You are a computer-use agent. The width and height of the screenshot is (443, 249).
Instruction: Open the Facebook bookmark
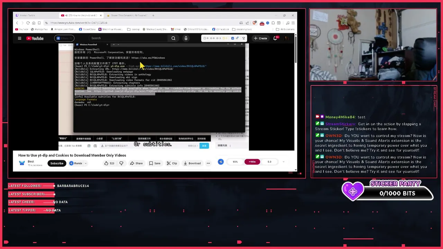pos(221,29)
